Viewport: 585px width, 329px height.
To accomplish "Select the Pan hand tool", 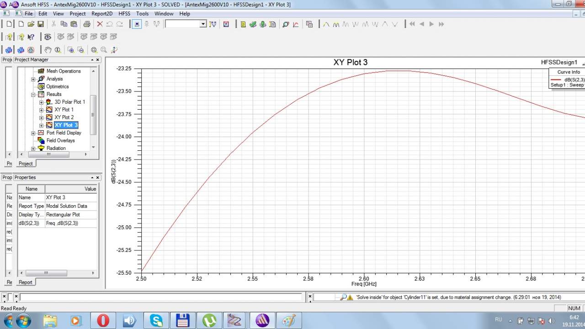I will (48, 50).
